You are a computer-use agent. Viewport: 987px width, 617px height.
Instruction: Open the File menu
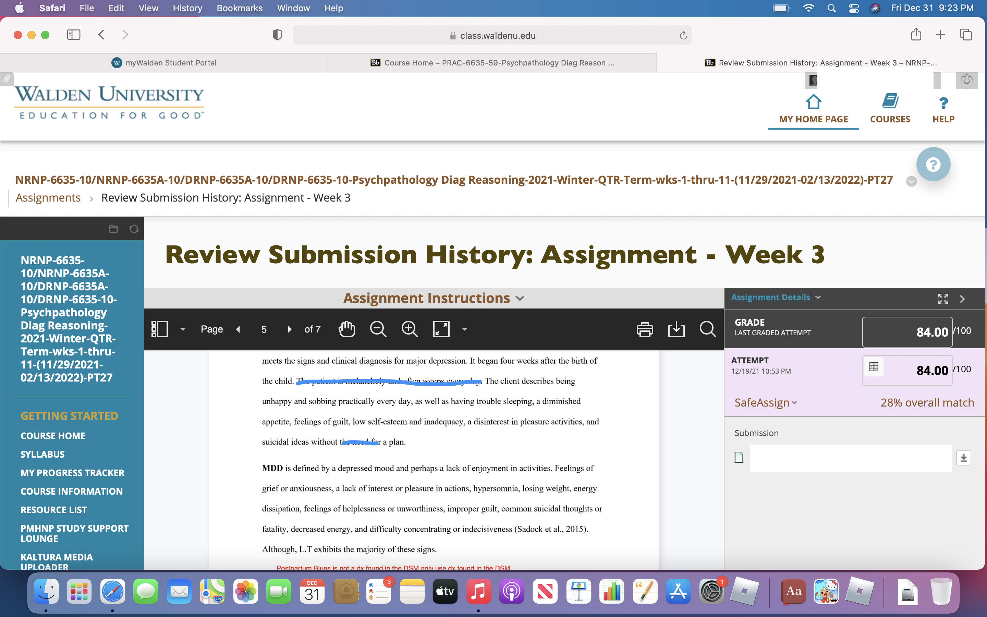point(86,8)
